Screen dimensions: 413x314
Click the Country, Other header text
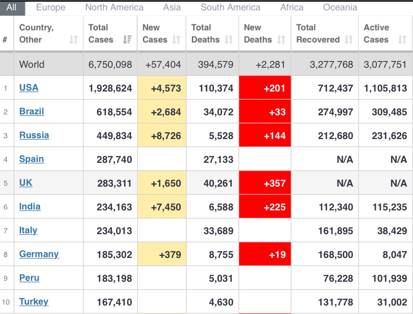tap(36, 33)
